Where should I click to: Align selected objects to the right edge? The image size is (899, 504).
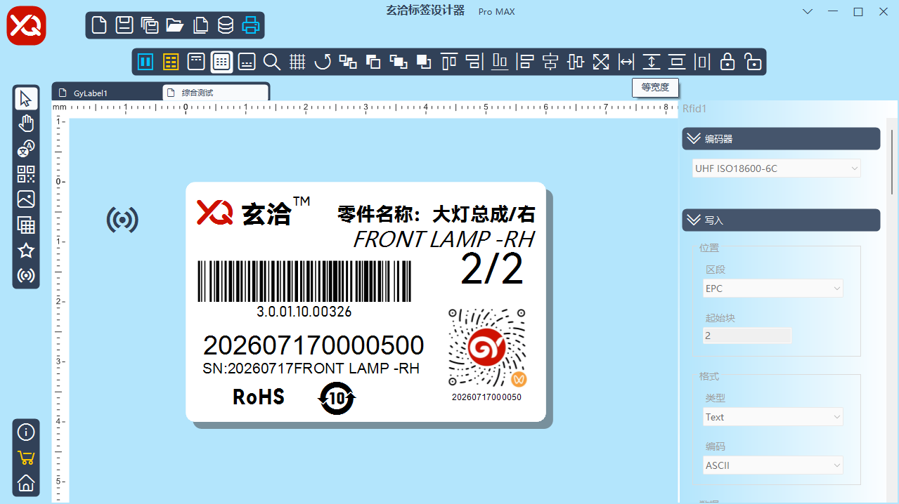(474, 62)
